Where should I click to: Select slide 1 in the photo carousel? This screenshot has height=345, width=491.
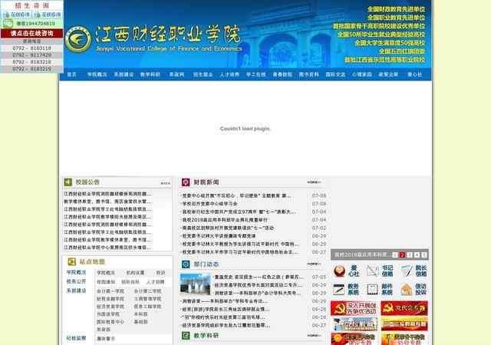[395, 255]
